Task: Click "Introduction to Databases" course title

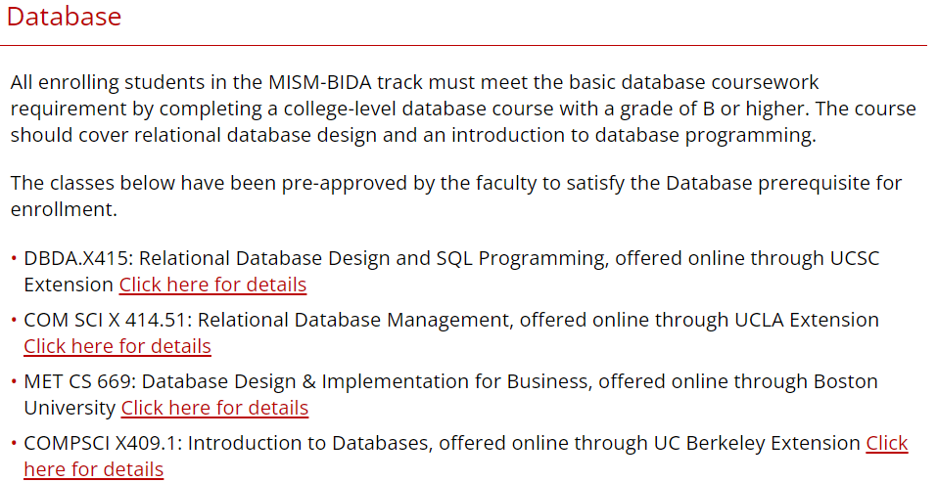Action: (x=307, y=443)
